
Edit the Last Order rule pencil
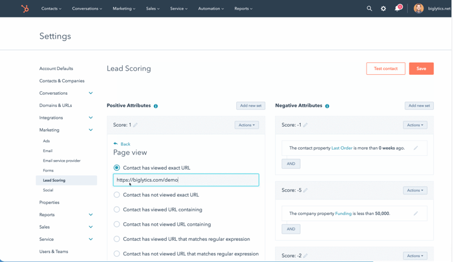416,148
